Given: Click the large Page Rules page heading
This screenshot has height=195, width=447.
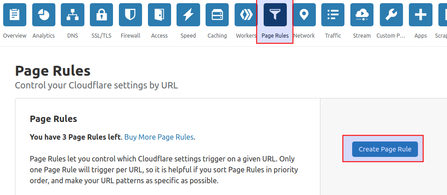Looking at the screenshot, I should coord(53,71).
